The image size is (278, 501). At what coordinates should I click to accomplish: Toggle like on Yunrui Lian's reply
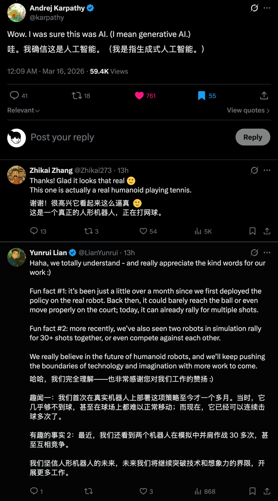point(143,491)
